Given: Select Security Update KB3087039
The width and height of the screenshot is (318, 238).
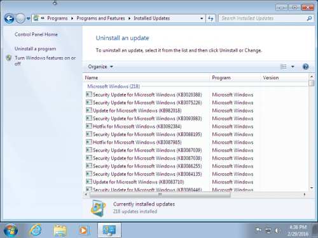Looking at the screenshot, I should click(x=148, y=150).
